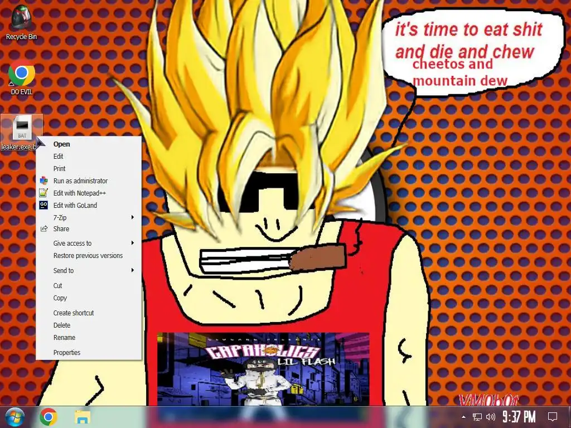The image size is (571, 428).
Task: Select Edit with GoLand
Action: pos(89,206)
